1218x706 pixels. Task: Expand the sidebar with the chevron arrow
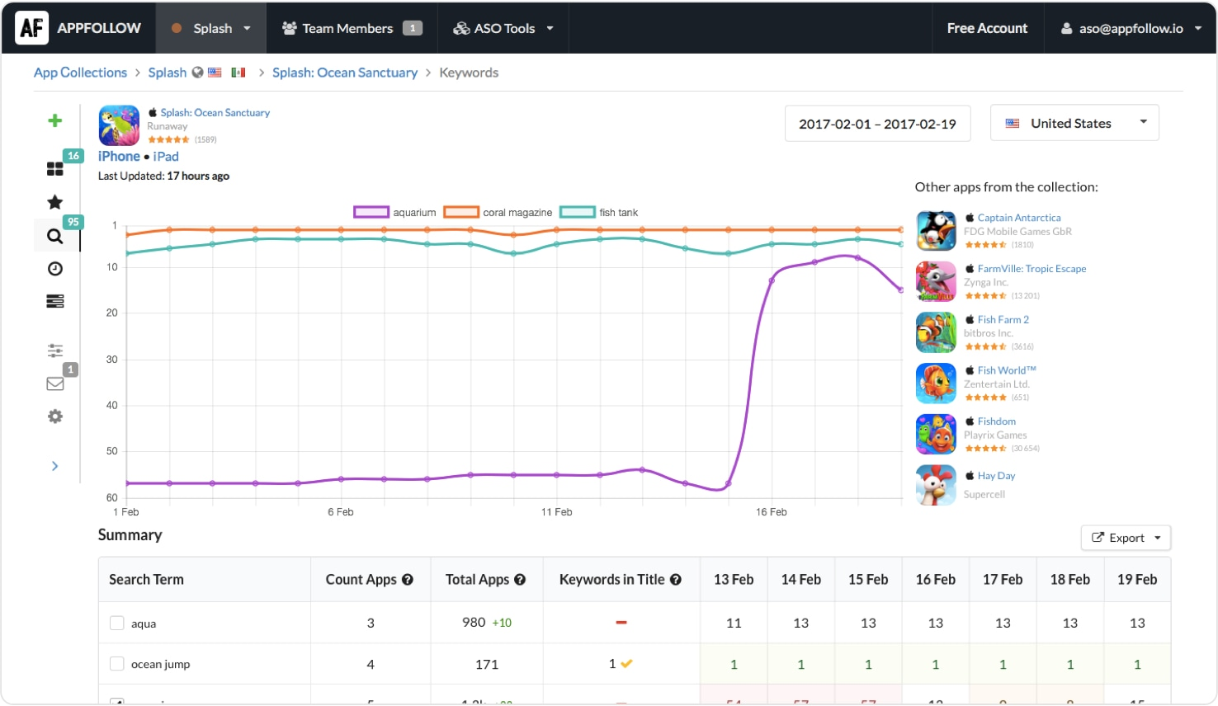coord(55,466)
